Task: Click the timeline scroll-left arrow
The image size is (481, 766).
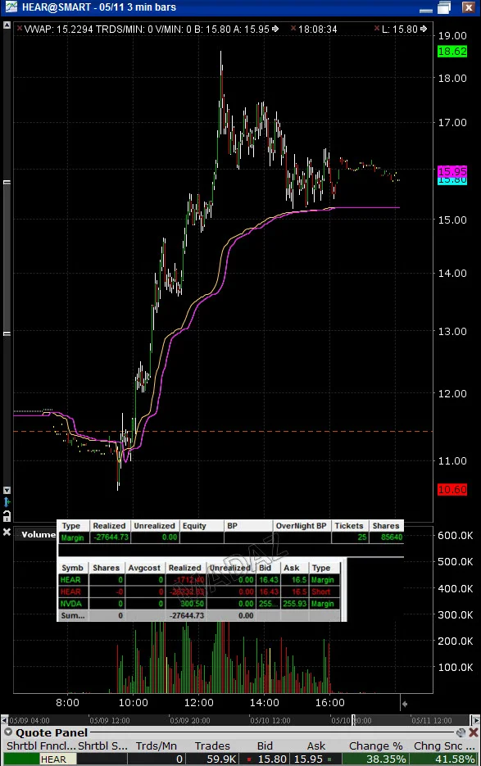Action: 4,720
